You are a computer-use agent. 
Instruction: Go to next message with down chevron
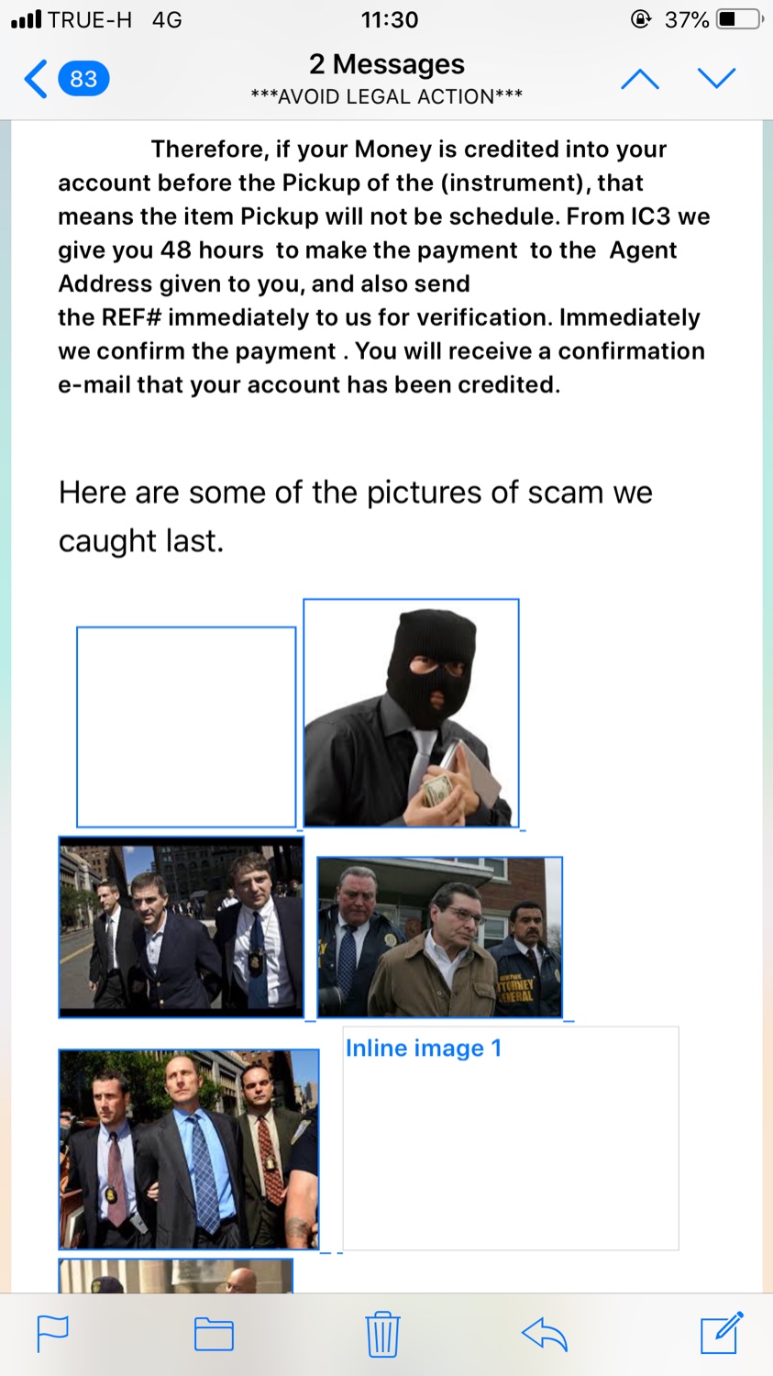(x=716, y=79)
